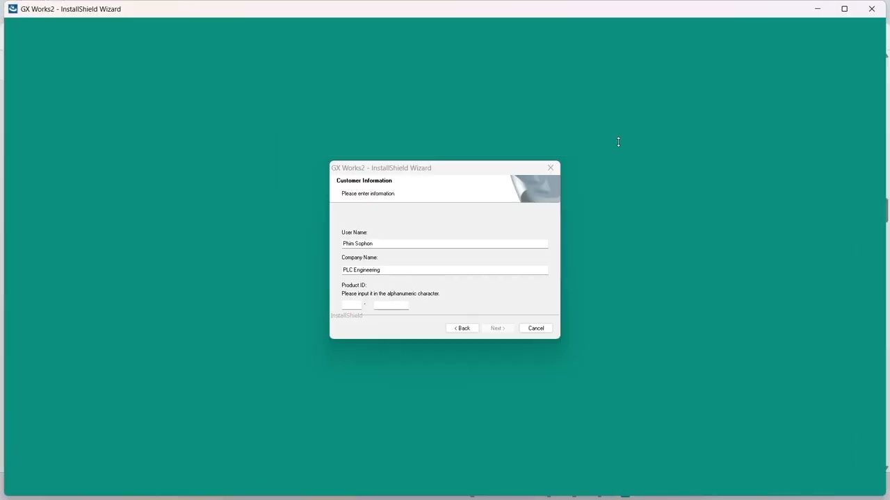Click the GX Works2 app icon in title bar
The width and height of the screenshot is (890, 500).
click(x=13, y=9)
